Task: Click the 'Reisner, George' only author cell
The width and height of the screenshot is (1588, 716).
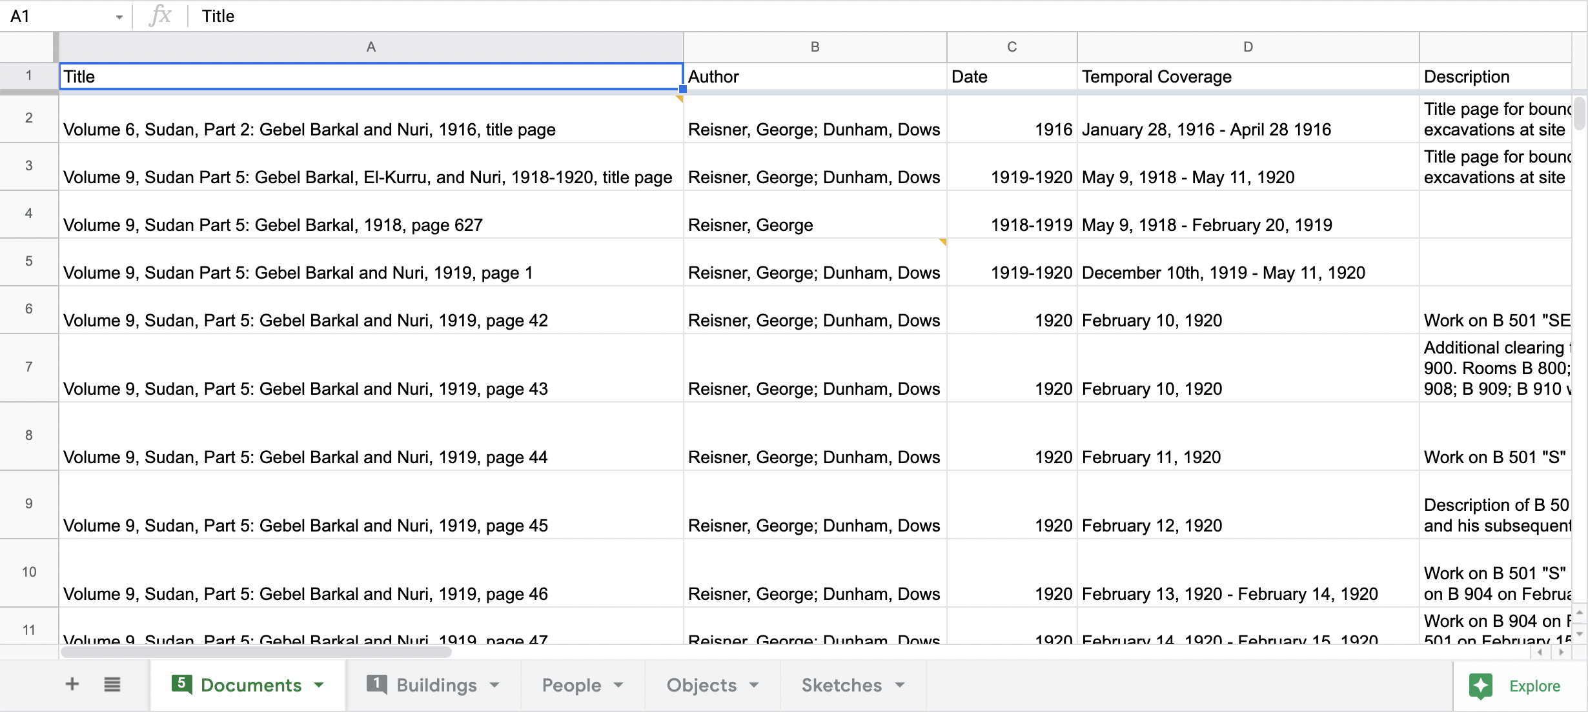Action: tap(815, 214)
